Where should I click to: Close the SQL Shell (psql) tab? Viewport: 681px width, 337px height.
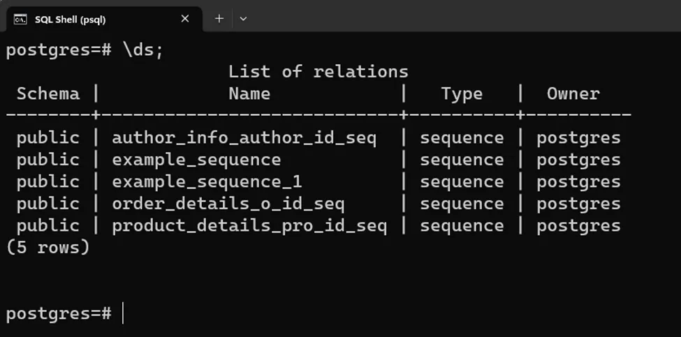185,19
